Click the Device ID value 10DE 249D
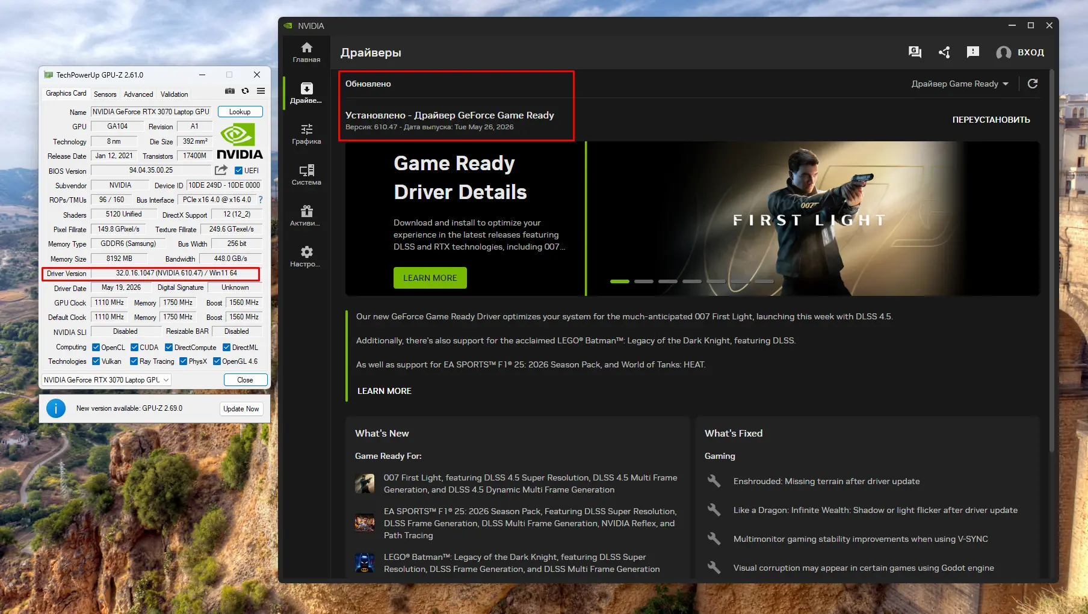The height and width of the screenshot is (614, 1088). click(224, 185)
